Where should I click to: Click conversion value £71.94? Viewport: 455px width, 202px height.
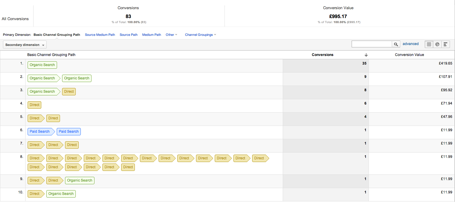point(447,103)
